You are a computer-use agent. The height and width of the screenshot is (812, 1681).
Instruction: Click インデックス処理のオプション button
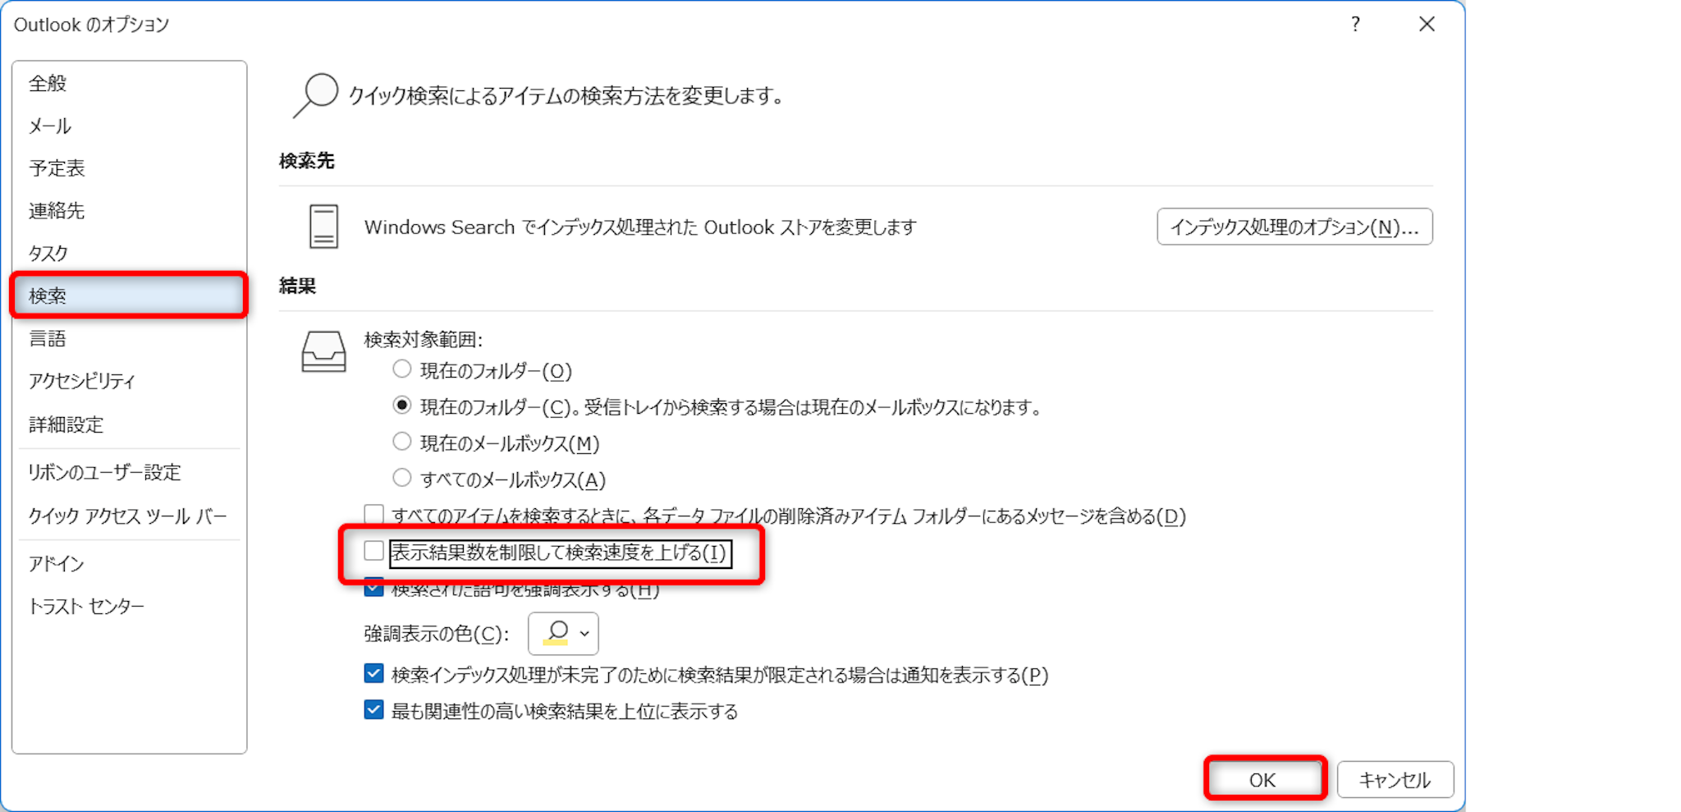point(1294,227)
